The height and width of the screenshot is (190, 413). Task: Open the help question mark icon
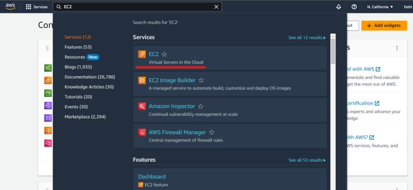[354, 7]
